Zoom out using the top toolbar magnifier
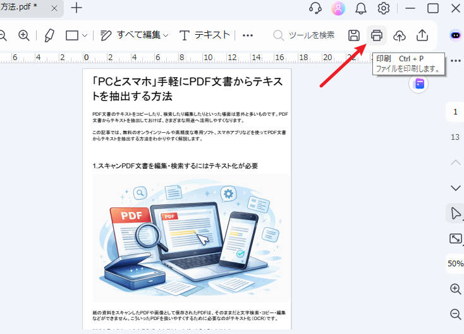464x334 pixels. pos(3,35)
